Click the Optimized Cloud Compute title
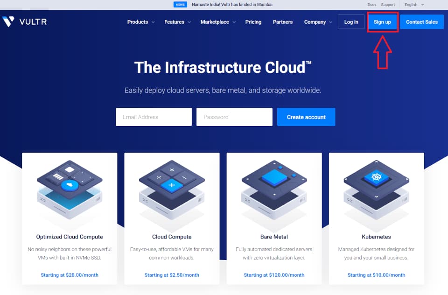Image resolution: width=448 pixels, height=295 pixels. click(70, 237)
